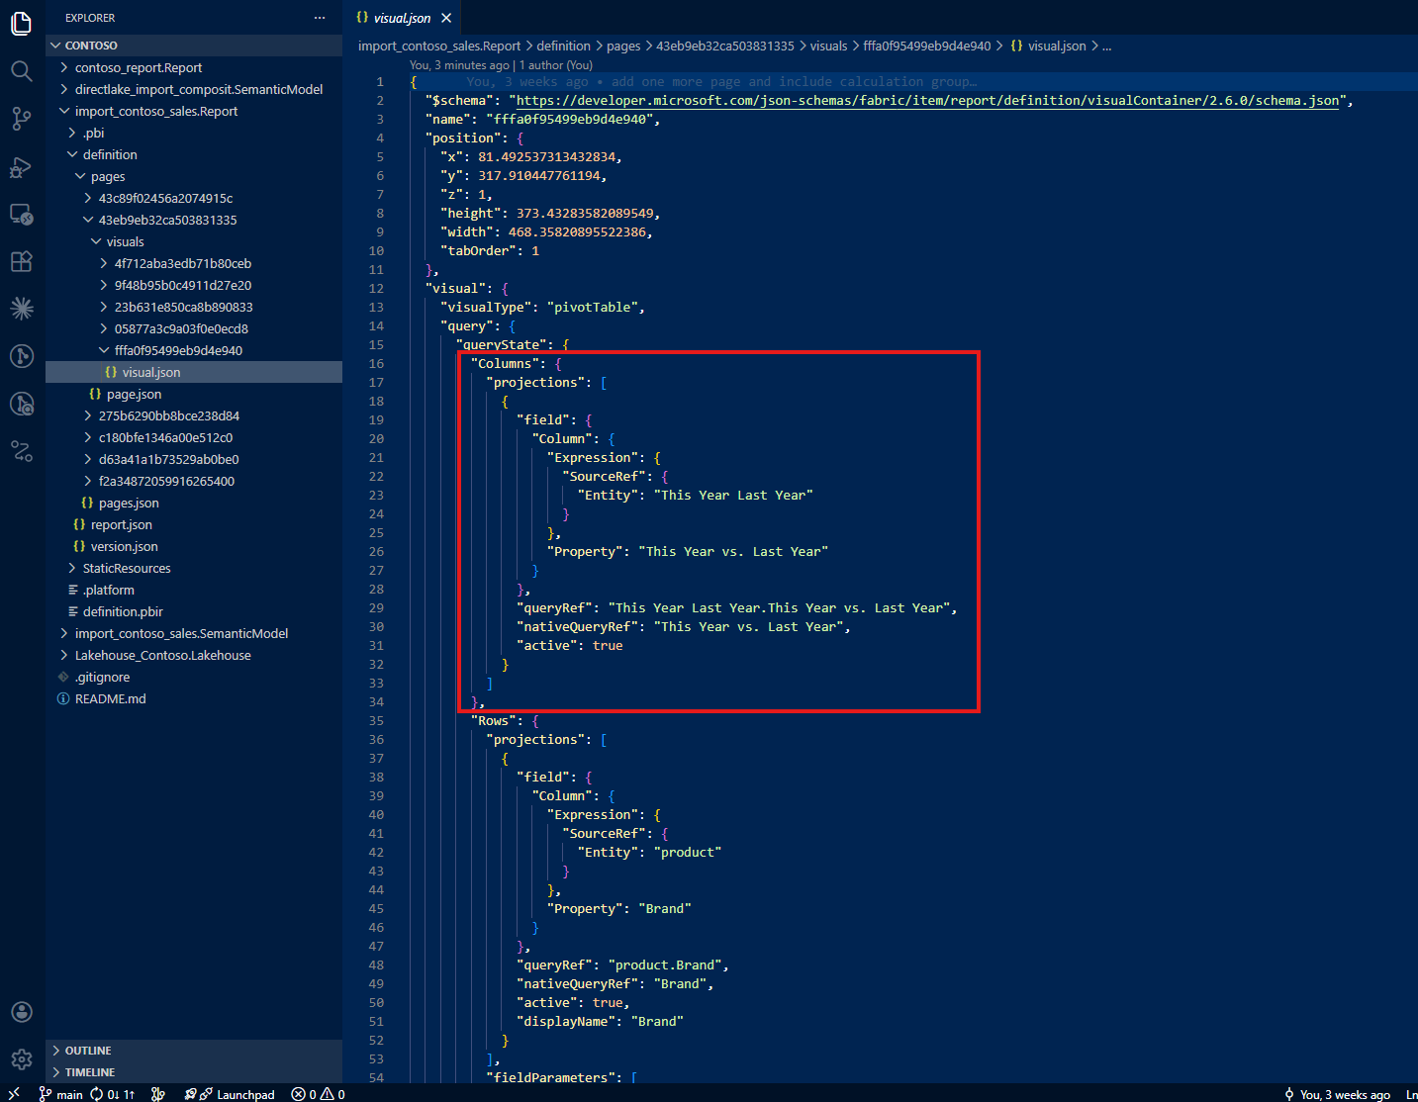
Task: Open definition.pbir file
Action: pos(193,611)
